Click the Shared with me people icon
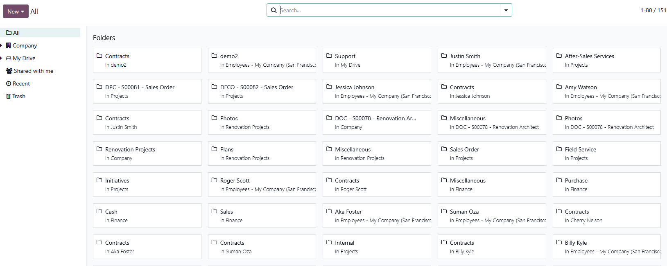The height and width of the screenshot is (266, 667). [9, 71]
